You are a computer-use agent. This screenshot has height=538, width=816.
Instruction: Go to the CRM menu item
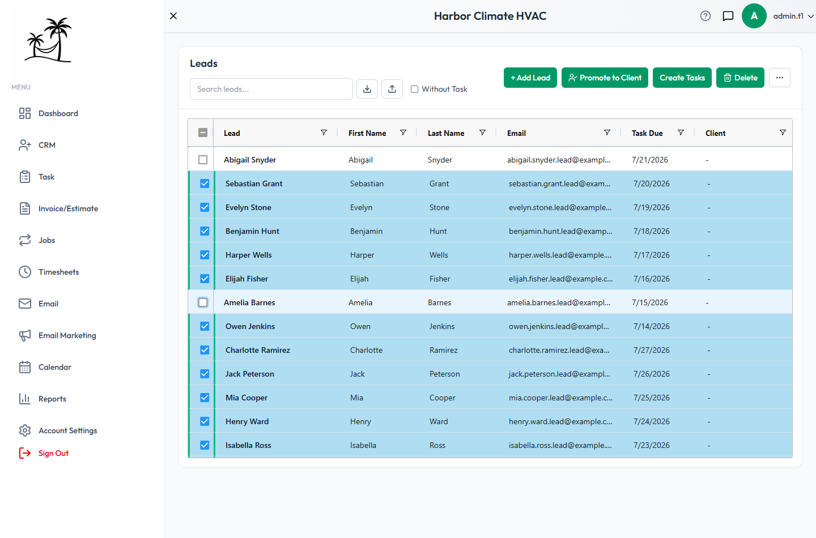(47, 145)
